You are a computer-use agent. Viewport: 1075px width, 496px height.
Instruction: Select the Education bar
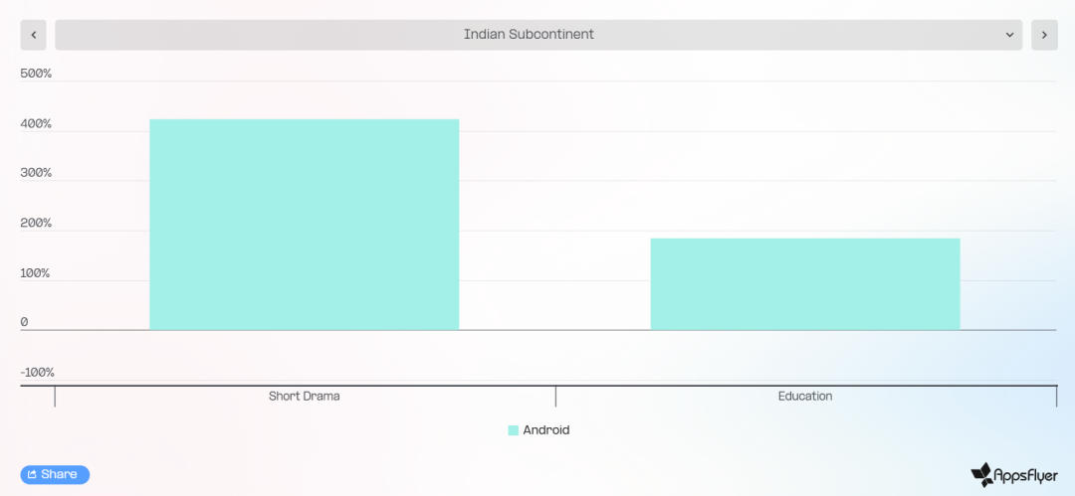[x=805, y=284]
